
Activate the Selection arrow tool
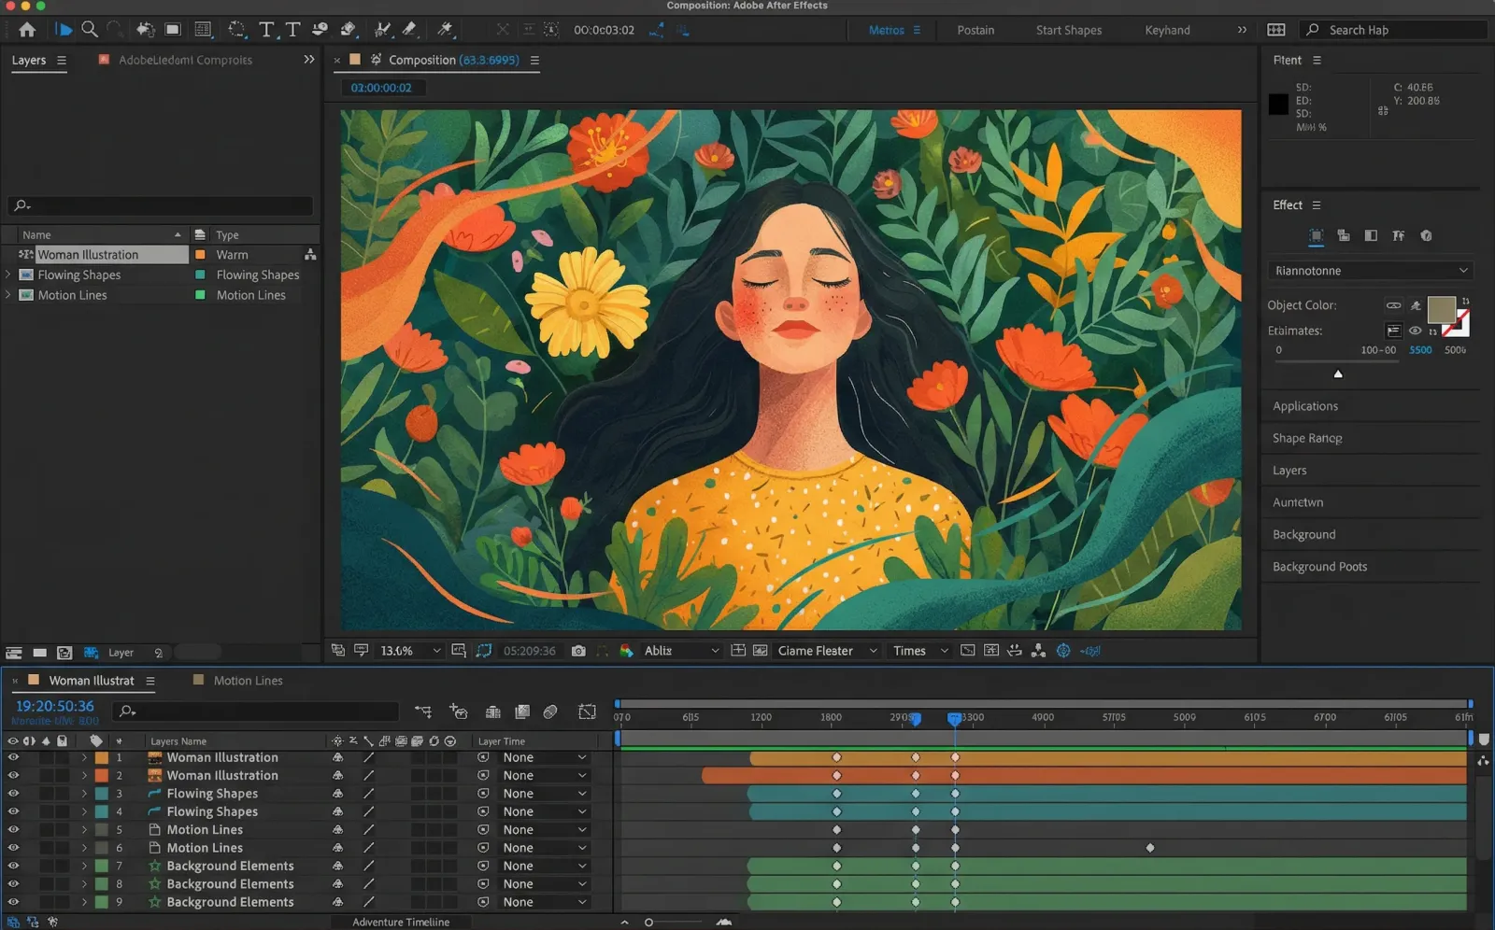(x=64, y=29)
